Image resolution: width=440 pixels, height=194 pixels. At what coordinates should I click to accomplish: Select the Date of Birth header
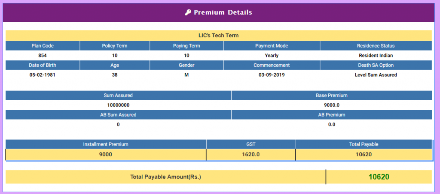tap(43, 65)
